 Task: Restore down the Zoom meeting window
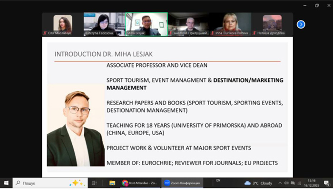304,5
